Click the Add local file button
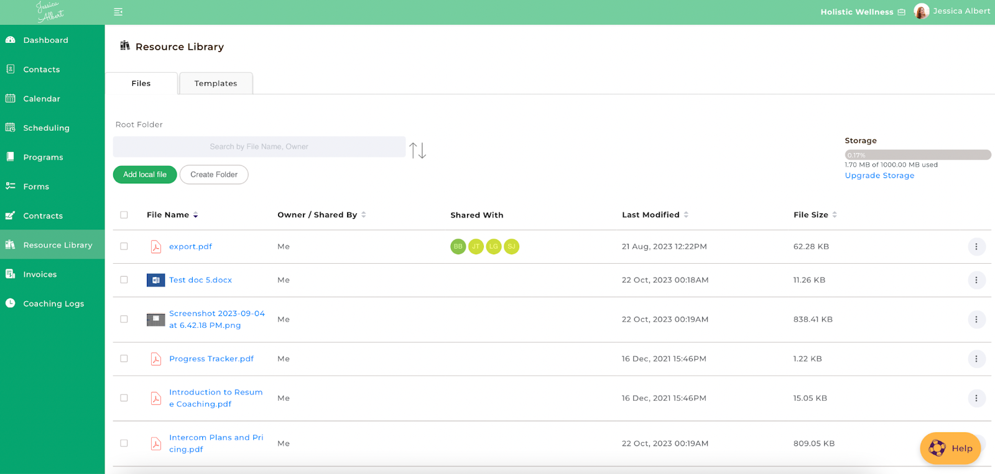The height and width of the screenshot is (474, 995). pos(145,175)
